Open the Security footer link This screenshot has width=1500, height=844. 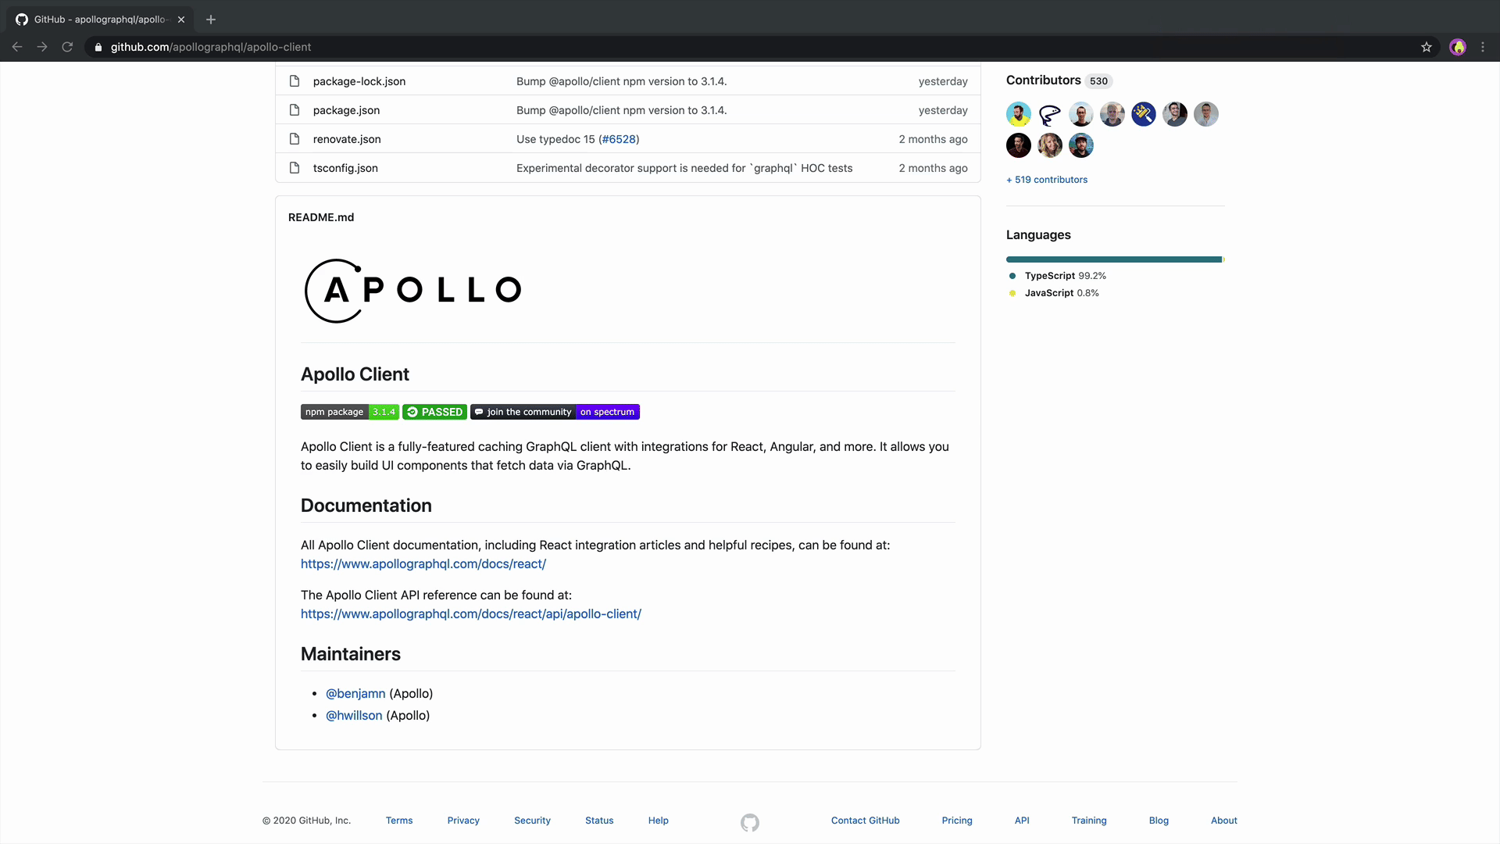click(532, 821)
